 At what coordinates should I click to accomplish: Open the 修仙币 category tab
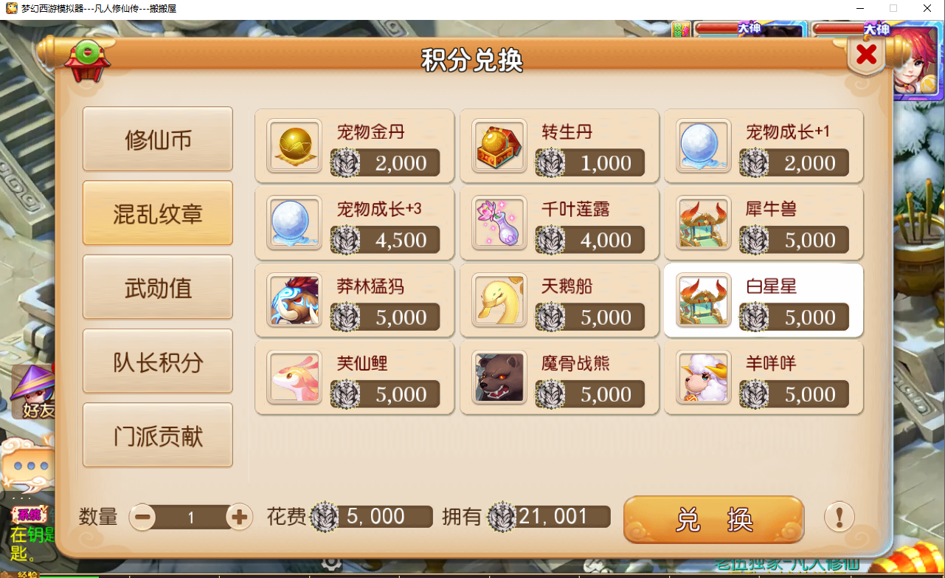click(x=158, y=140)
